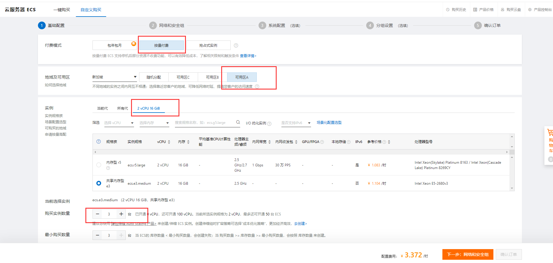This screenshot has width=553, height=263.
Task: Click the instance spec name search field
Action: point(205,123)
